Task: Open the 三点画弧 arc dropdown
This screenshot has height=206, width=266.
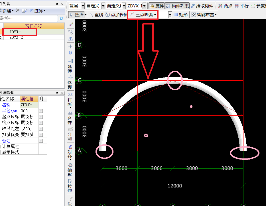Action: coord(155,15)
